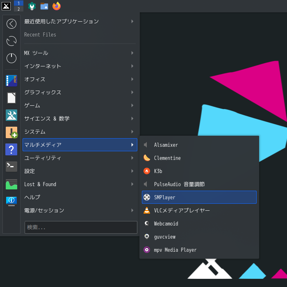Click the guvcview camera icon
Image resolution: width=287 pixels, height=287 pixels.
pos(147,237)
